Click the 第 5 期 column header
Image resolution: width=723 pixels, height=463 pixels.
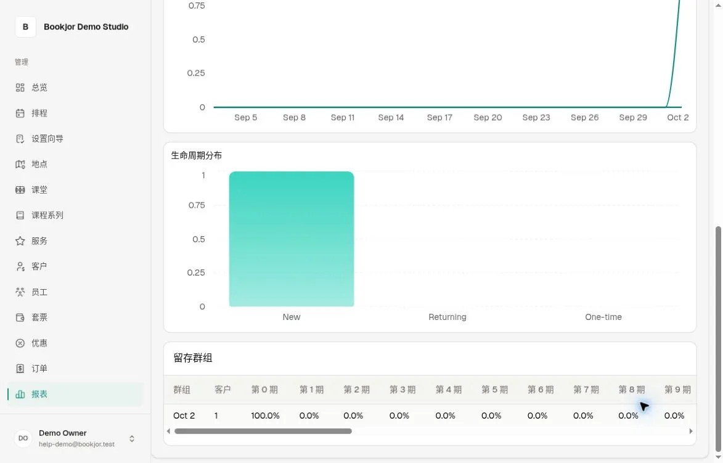point(495,390)
